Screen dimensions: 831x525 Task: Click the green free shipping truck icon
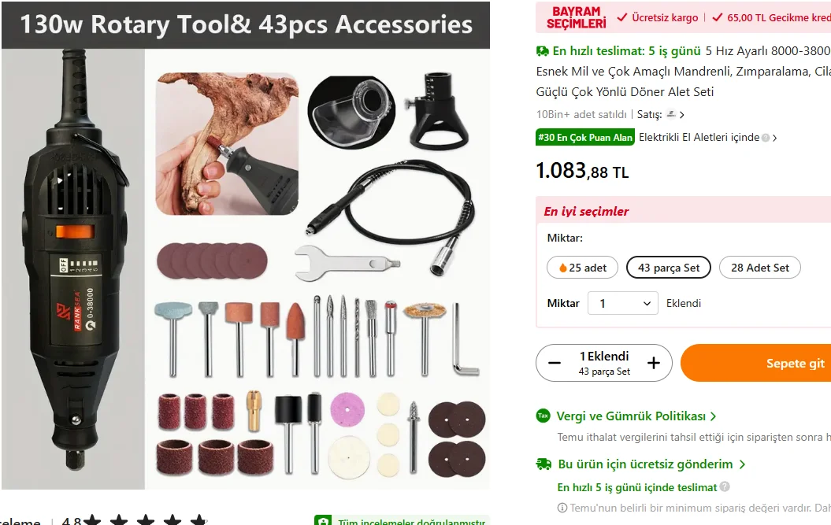[x=543, y=464]
